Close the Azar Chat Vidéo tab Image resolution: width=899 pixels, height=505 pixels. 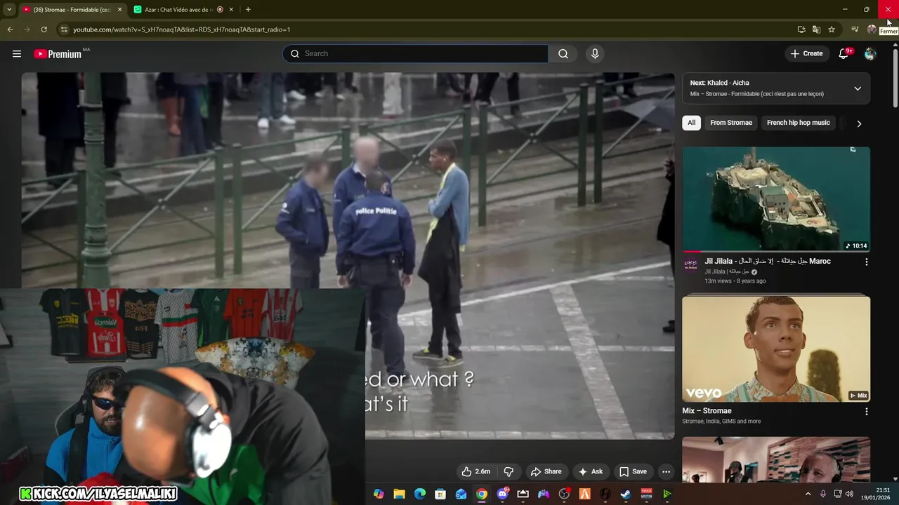pyautogui.click(x=231, y=10)
